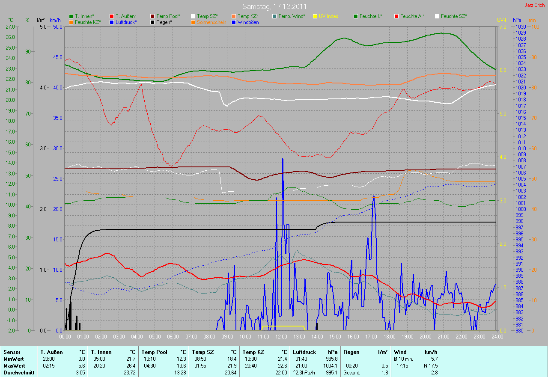Click the Regen Gesamt: label
Viewport: 548px width, 377px height.
point(352,373)
